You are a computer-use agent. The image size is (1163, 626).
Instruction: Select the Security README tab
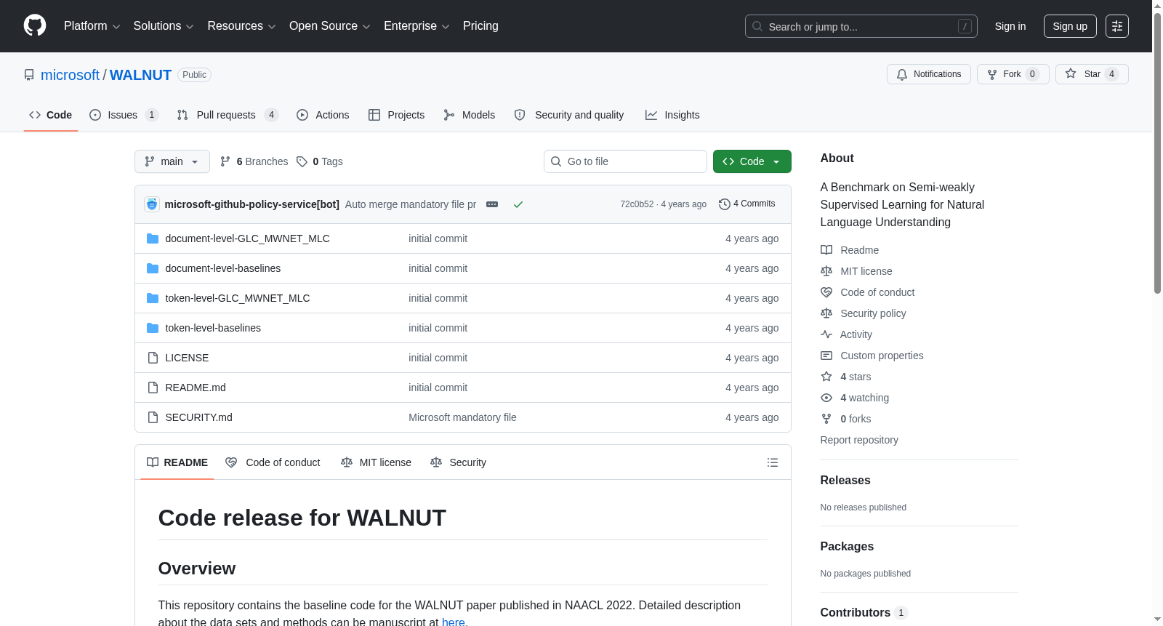(x=458, y=462)
